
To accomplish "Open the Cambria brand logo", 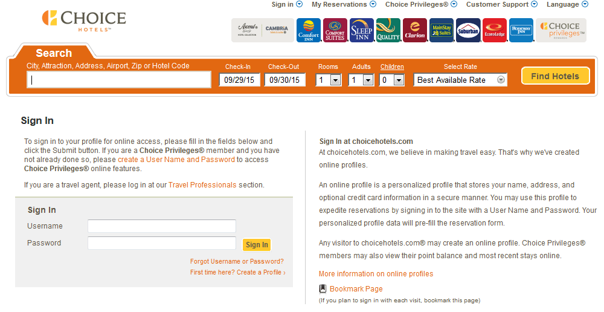I will [277, 30].
